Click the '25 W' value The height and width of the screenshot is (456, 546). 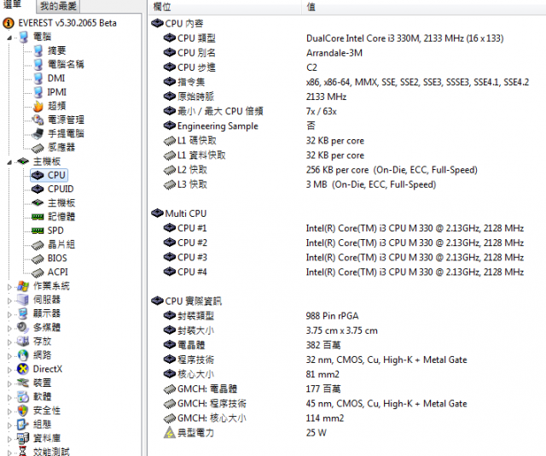[317, 433]
